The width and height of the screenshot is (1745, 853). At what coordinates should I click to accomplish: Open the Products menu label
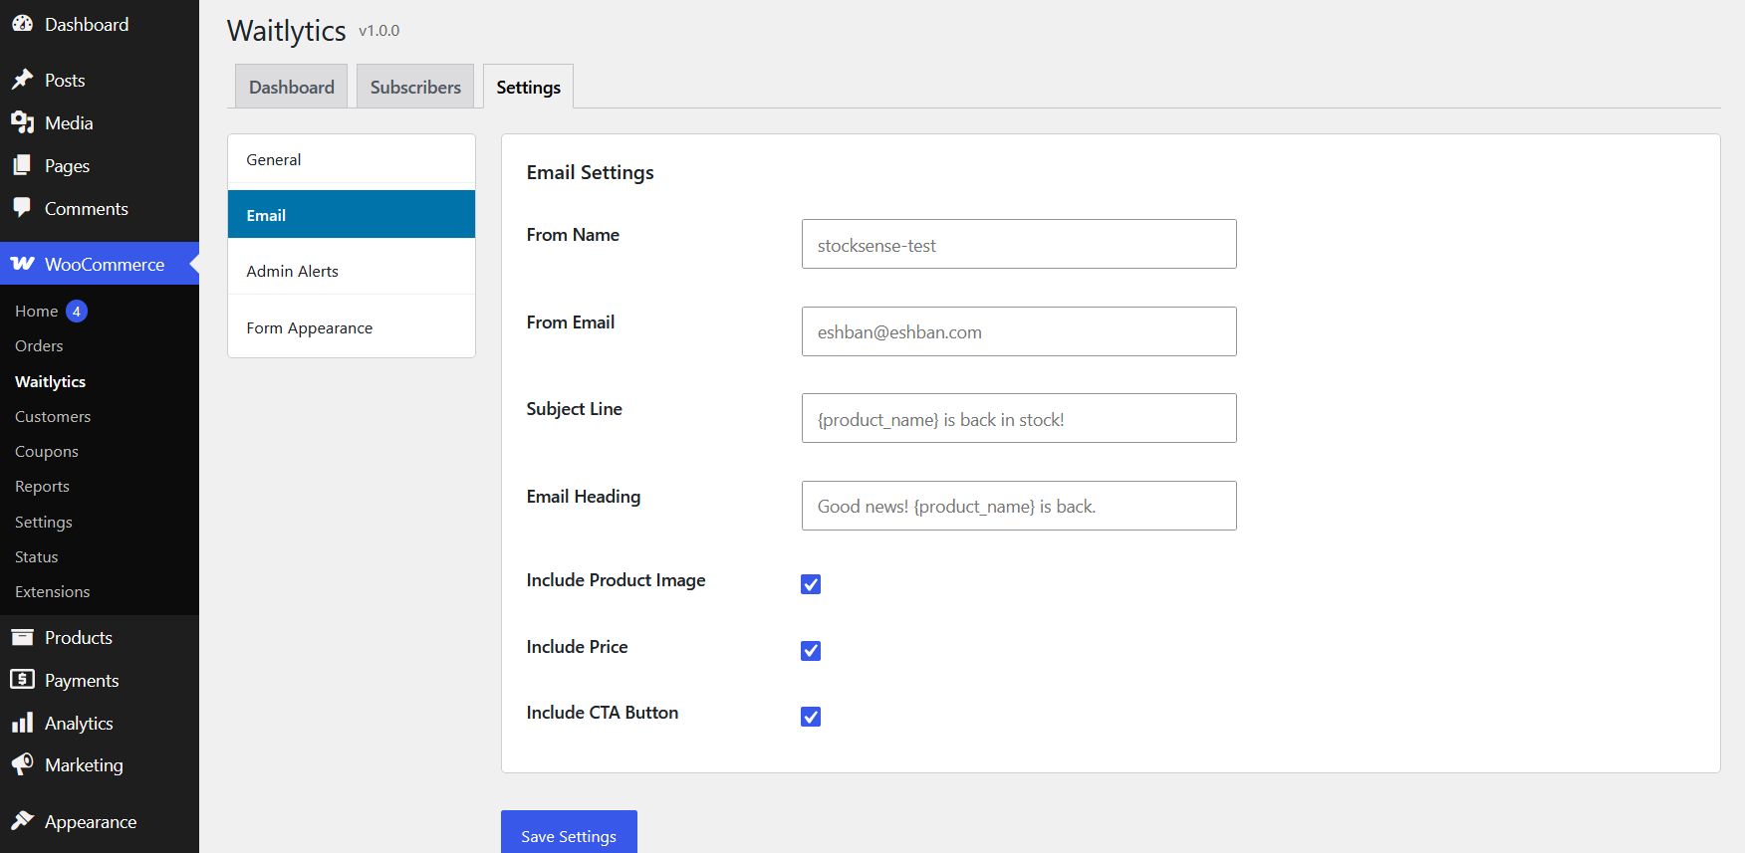tap(79, 637)
